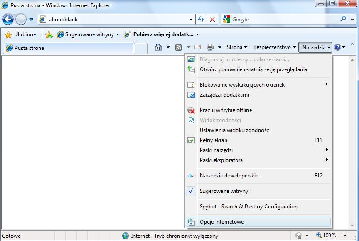The image size is (359, 241).
Task: Click the Internet zone globe icon in status bar
Action: coord(125,236)
